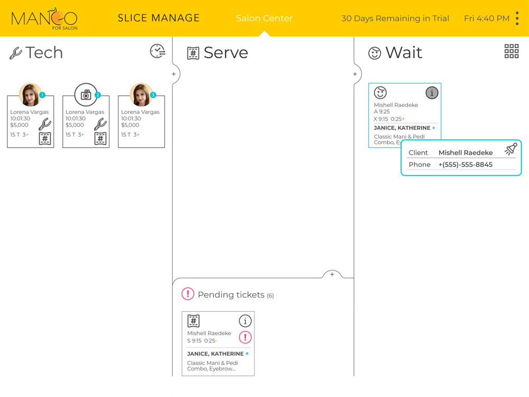This screenshot has width=529, height=397.
Task: Click smiley face icon on waiting card
Action: click(x=380, y=93)
